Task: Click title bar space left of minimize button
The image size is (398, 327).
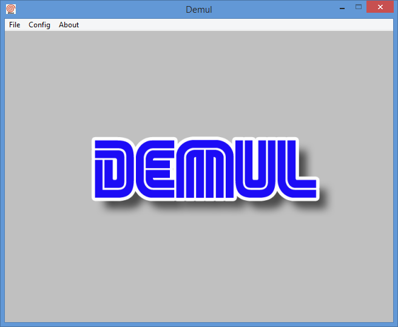Action: (x=274, y=9)
